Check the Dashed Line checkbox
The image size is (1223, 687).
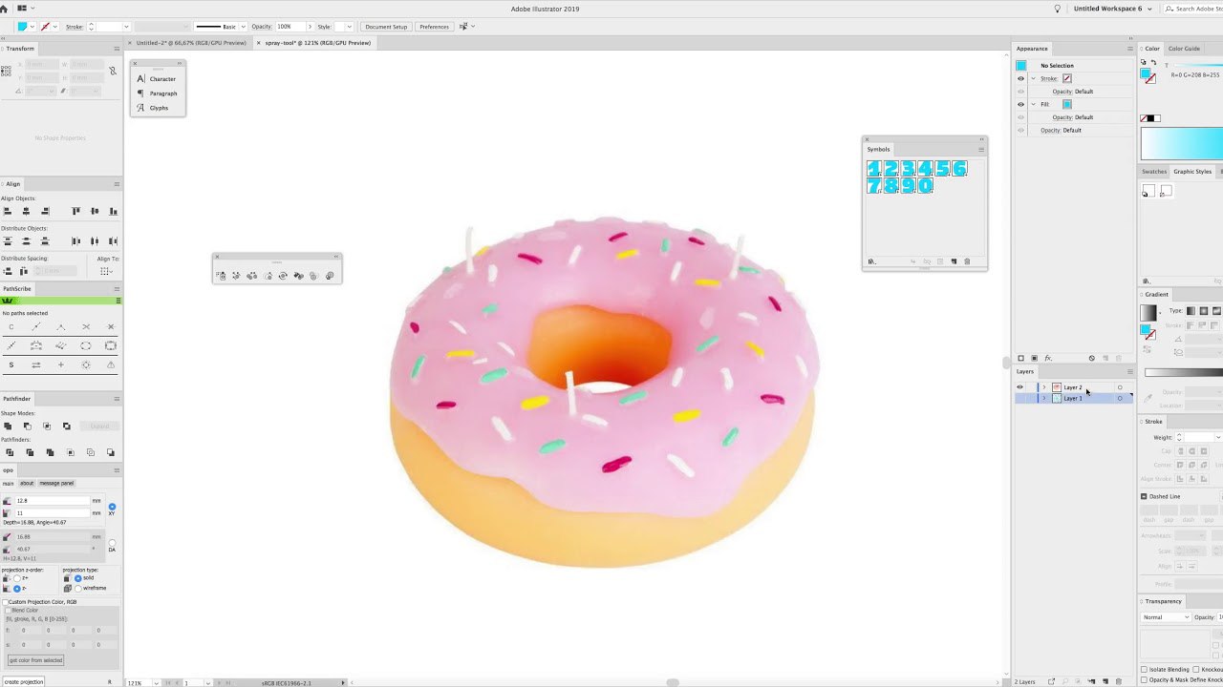1144,496
